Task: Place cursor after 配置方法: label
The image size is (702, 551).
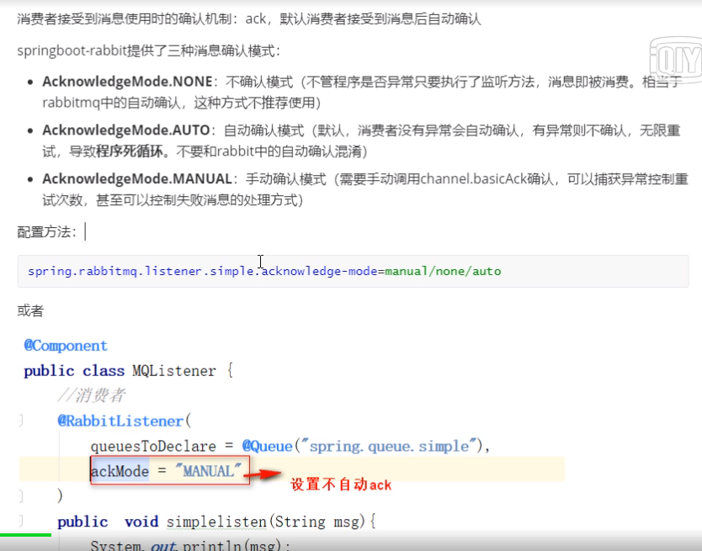Action: click(85, 232)
